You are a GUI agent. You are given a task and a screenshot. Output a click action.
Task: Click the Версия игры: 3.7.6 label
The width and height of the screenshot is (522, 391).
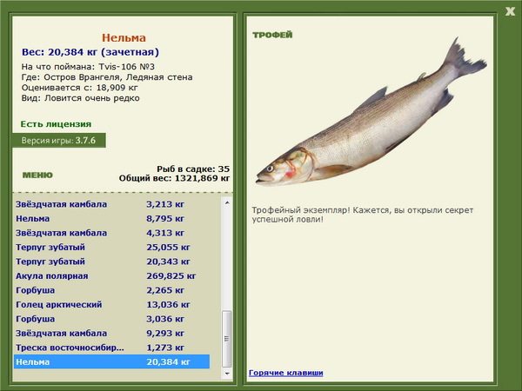tap(59, 140)
